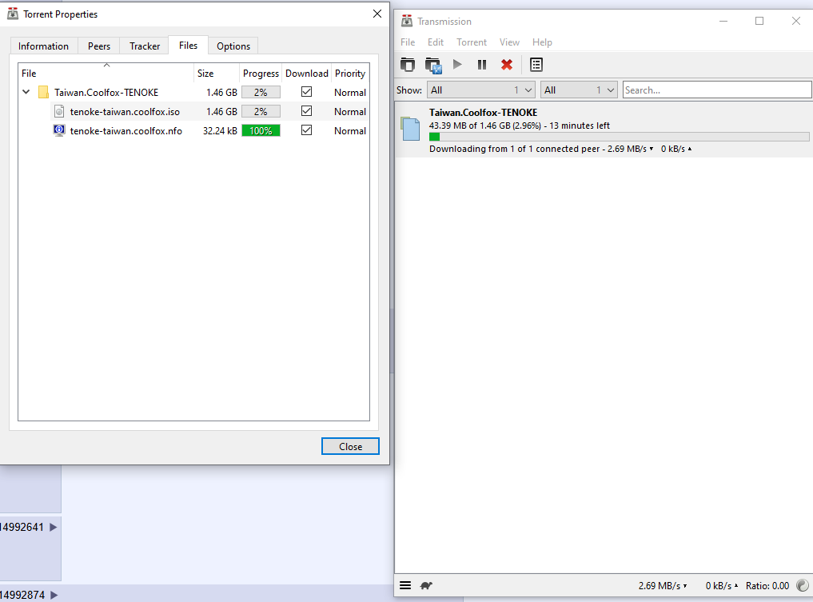Switch to the Tracker tab
The image size is (813, 602).
[145, 46]
